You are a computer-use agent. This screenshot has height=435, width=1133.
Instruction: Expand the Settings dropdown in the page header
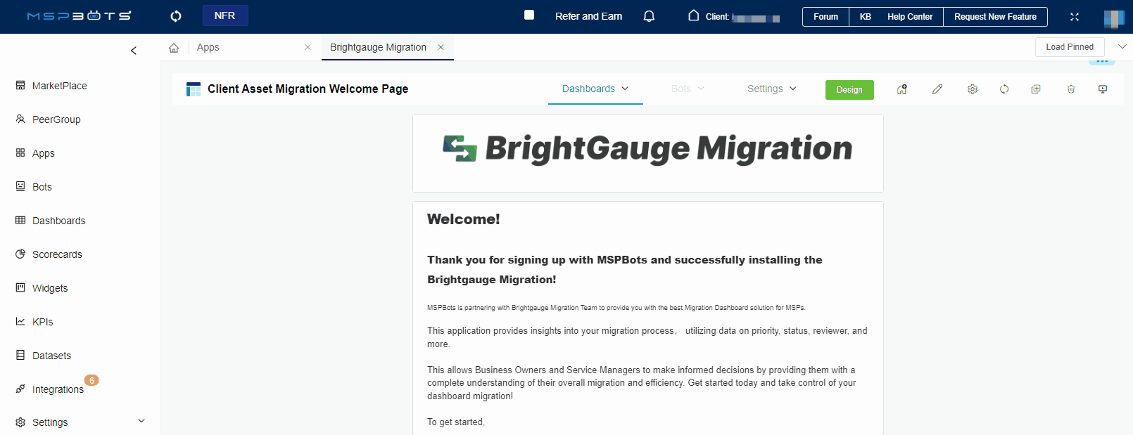coord(771,89)
